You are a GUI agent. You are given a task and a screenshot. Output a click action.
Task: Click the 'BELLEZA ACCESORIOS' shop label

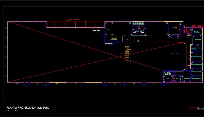pos(114,39)
